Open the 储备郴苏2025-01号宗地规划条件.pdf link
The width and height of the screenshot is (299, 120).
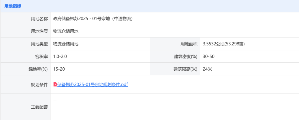tap(92, 85)
